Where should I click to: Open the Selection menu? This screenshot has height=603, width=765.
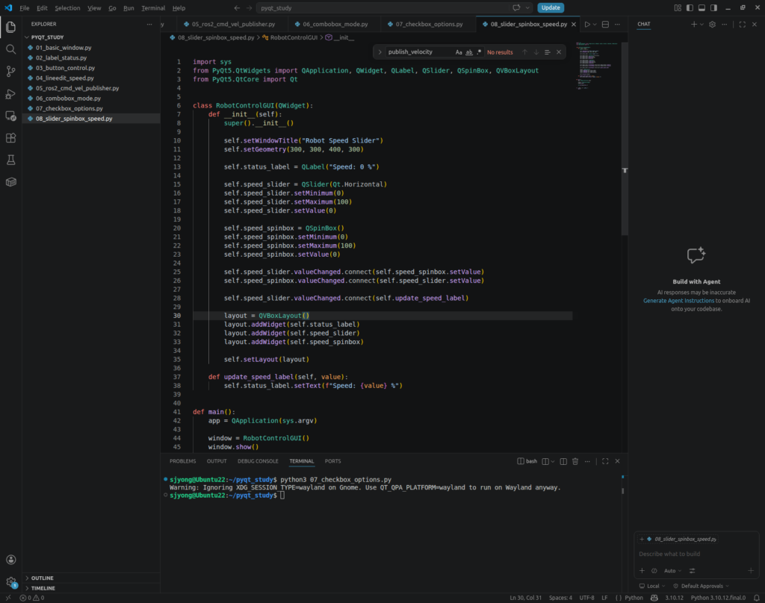pyautogui.click(x=67, y=7)
